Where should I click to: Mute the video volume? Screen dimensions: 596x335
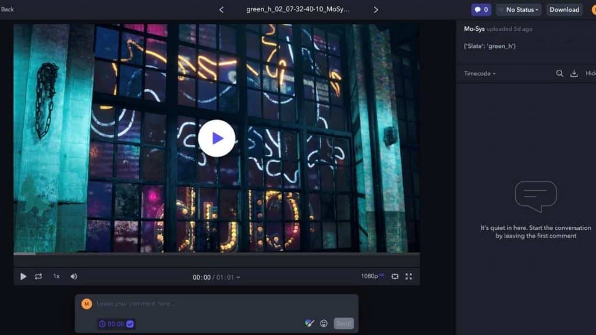74,276
